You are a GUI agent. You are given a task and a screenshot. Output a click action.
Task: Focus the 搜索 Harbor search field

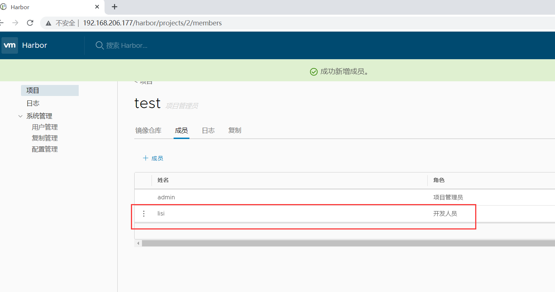pyautogui.click(x=127, y=45)
